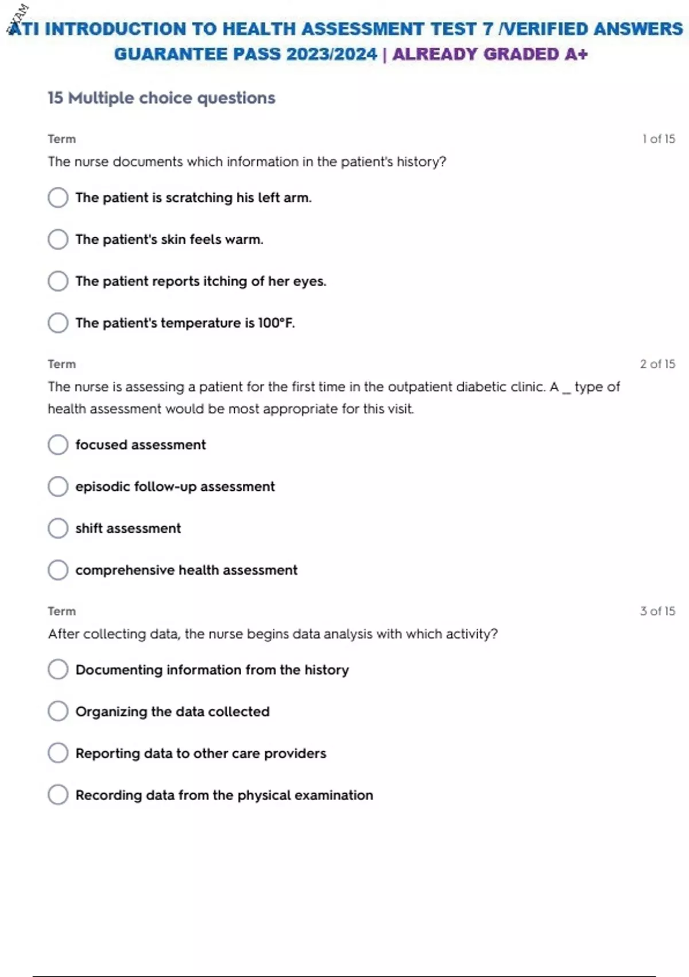Screen dimensions: 689x977
Task: Pick 'Recording data from the physical examination'
Action: (x=58, y=795)
